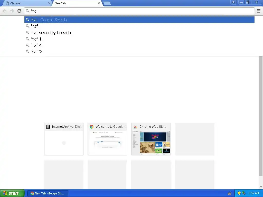Click the search magnifier icon in the address bar
Viewport: 263px width, 197px height.
[27, 11]
